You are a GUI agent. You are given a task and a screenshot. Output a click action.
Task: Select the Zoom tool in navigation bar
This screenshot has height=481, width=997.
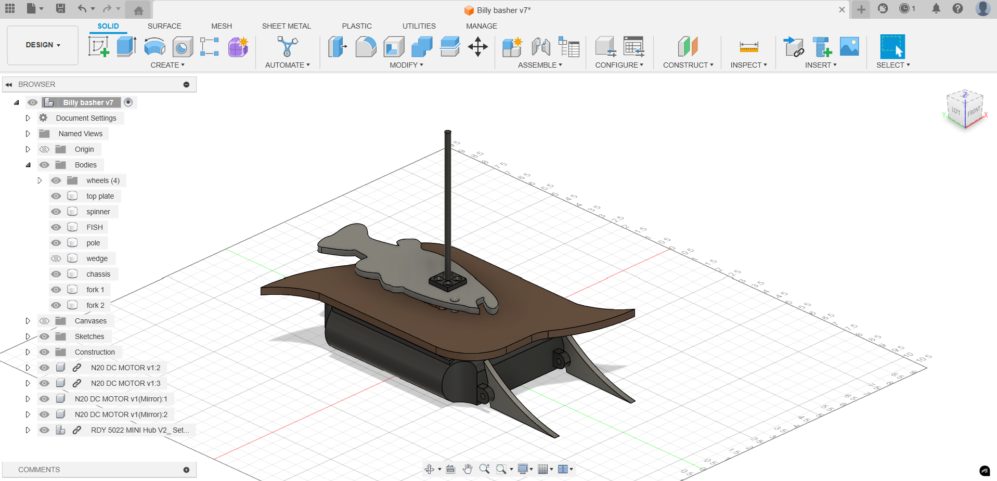pyautogui.click(x=484, y=469)
